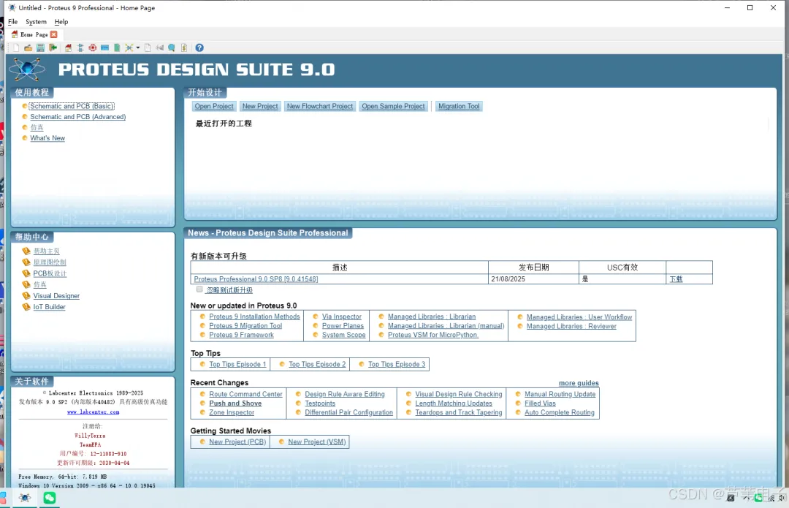The width and height of the screenshot is (789, 508).
Task: Open the System Scope link
Action: pyautogui.click(x=343, y=335)
